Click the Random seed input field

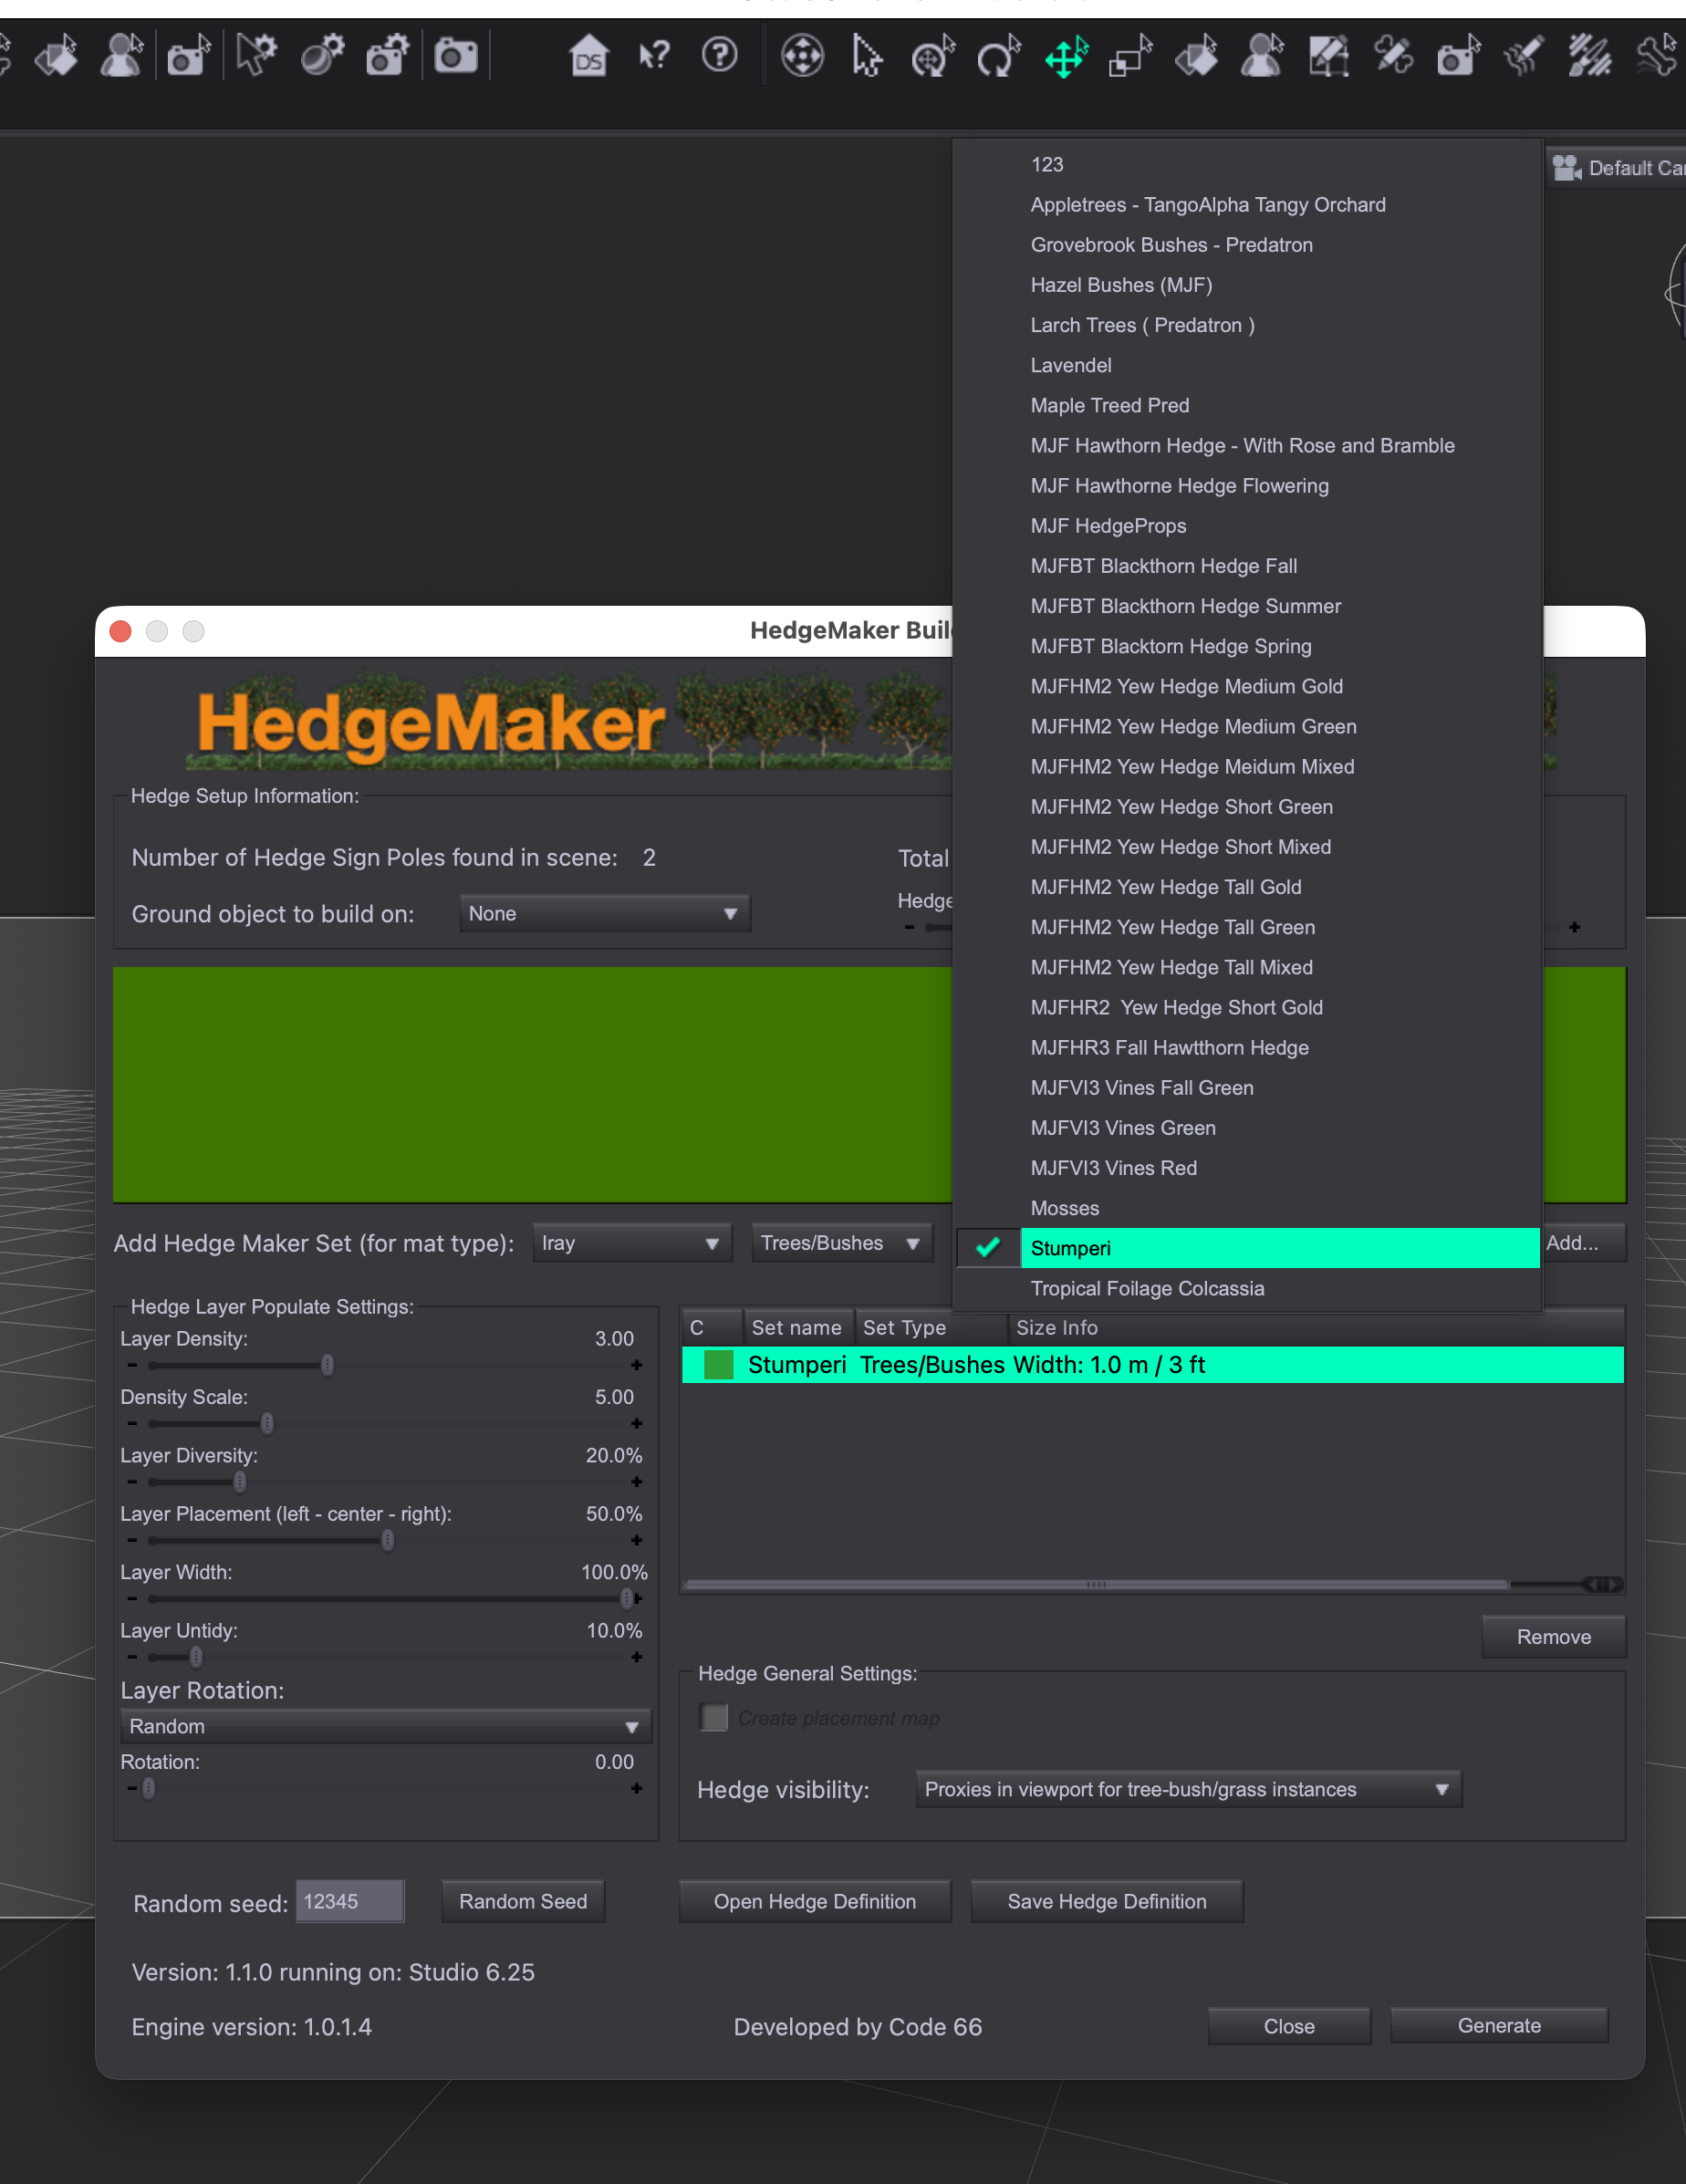(x=350, y=1901)
